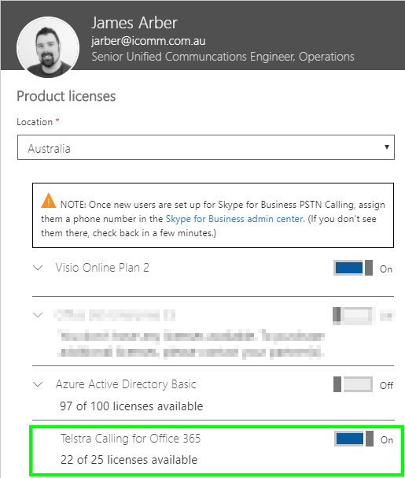Expand the Visio Online Plan 2 chevron

click(38, 268)
